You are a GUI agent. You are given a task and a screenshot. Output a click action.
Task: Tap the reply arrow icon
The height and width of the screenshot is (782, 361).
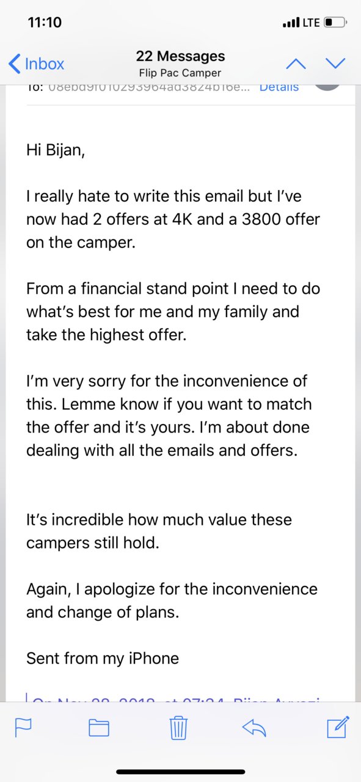click(x=254, y=726)
